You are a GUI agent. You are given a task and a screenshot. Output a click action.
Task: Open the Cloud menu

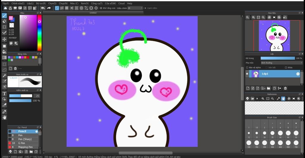point(122,4)
